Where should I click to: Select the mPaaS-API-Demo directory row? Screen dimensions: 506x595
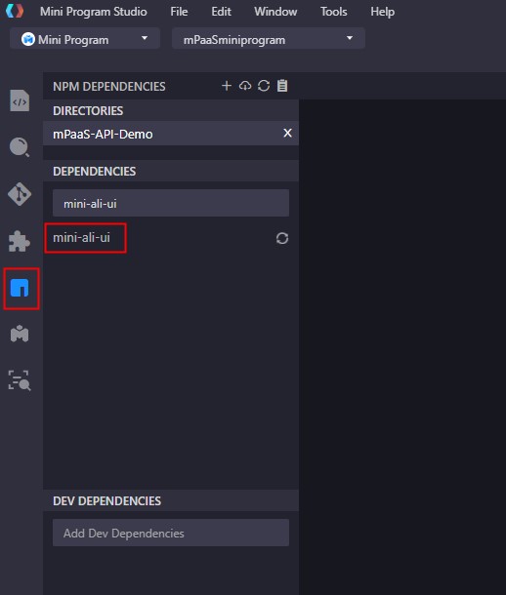(171, 134)
